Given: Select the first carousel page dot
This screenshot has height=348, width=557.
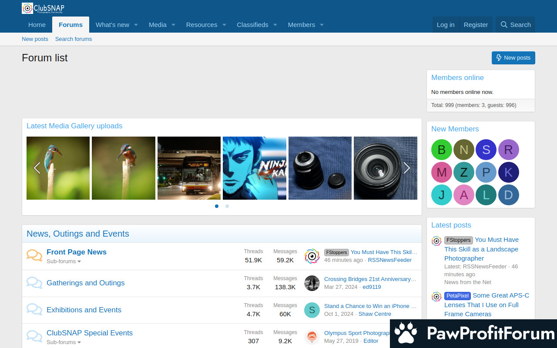Looking at the screenshot, I should point(217,206).
